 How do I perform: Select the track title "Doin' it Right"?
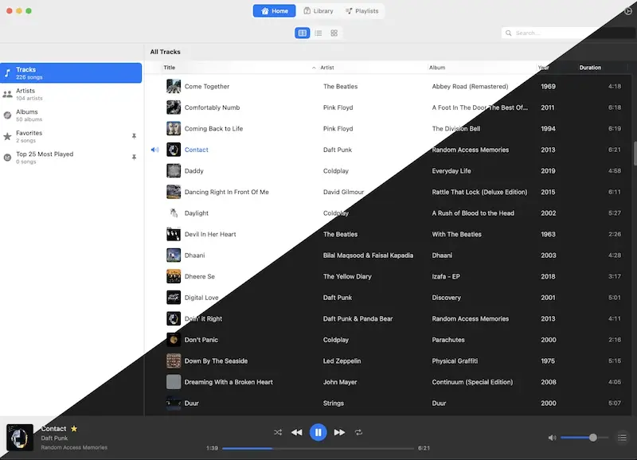203,318
